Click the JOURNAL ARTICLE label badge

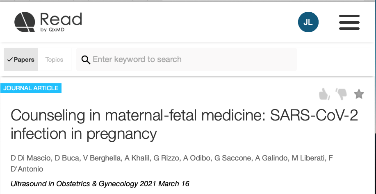(x=31, y=88)
